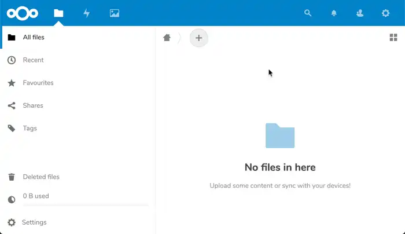Screen dimensions: 405x234
Task: Open the Gallery picture icon
Action: pos(115,13)
